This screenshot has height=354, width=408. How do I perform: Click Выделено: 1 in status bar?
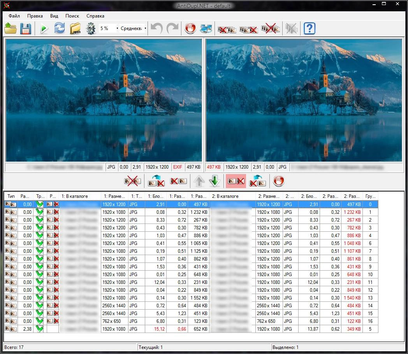[x=285, y=347]
